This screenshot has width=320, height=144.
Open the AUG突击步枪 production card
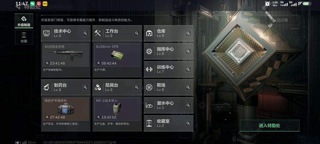tap(66, 55)
